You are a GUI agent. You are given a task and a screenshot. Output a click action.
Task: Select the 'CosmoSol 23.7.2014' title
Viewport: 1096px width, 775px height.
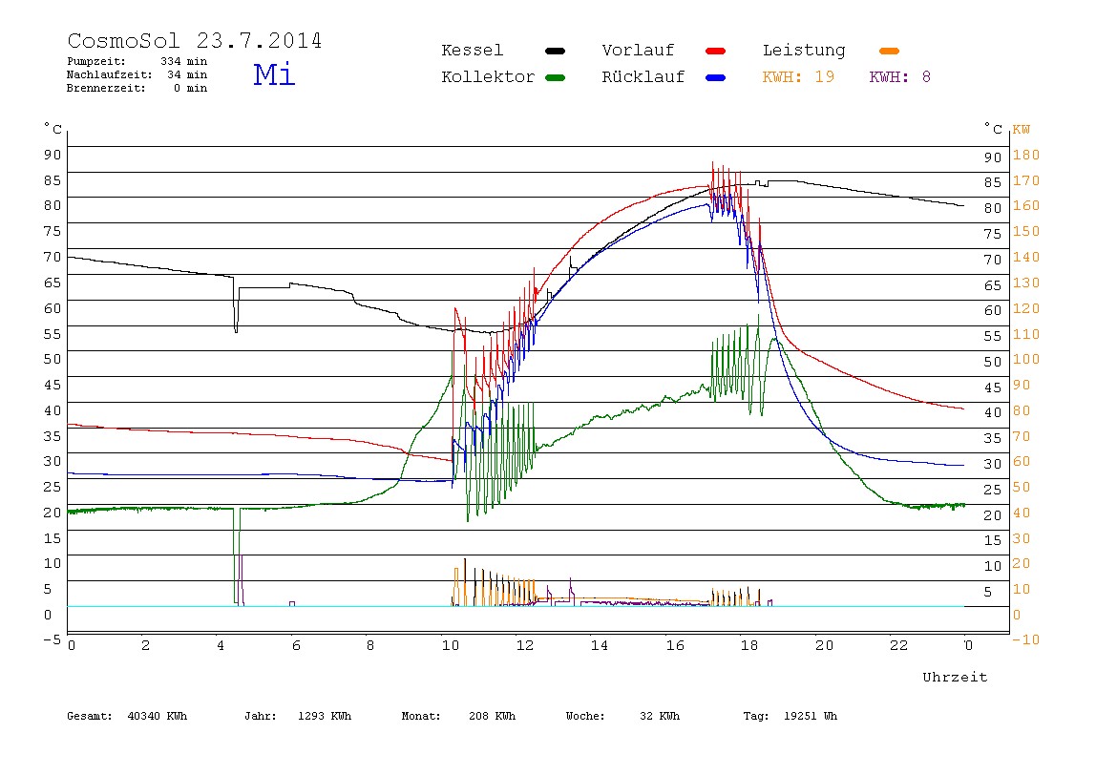coord(195,40)
